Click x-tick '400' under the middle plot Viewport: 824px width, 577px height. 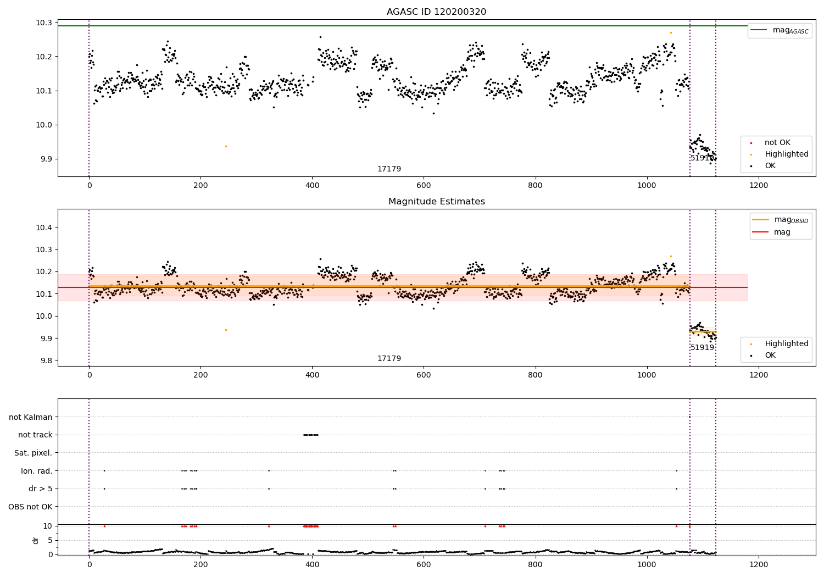click(312, 375)
